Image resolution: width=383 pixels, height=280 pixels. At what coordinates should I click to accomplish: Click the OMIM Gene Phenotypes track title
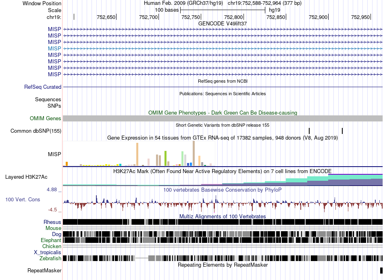click(x=223, y=113)
